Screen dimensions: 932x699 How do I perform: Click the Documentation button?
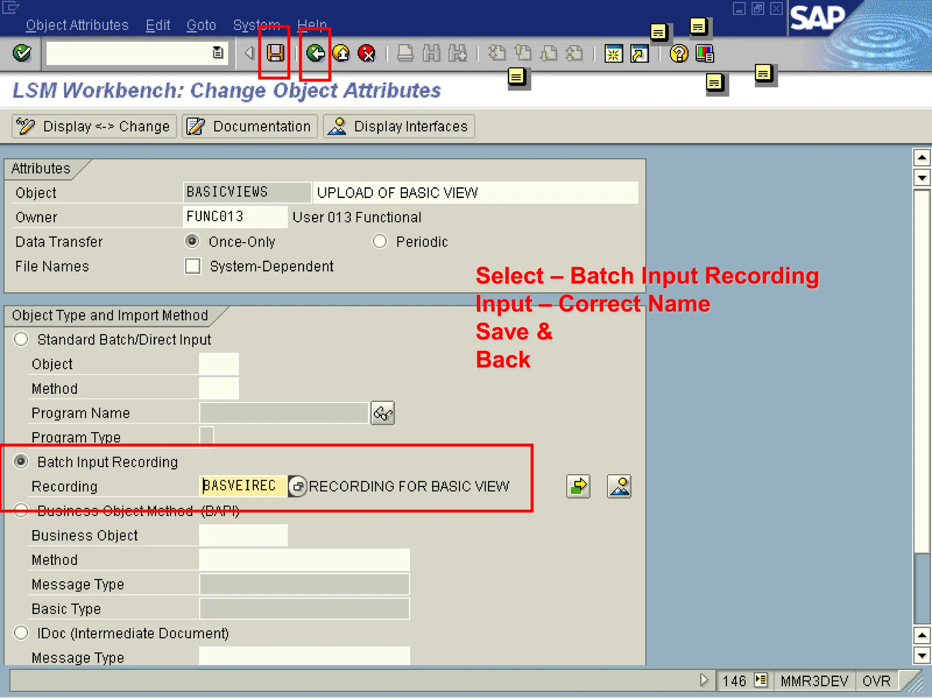[250, 126]
